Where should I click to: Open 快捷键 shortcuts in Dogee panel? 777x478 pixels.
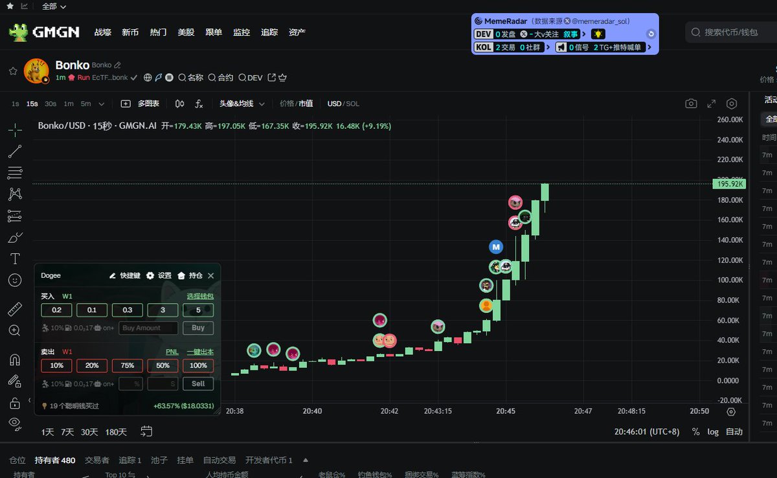pos(124,275)
